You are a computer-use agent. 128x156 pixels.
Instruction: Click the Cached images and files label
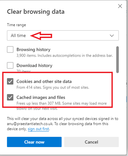41,97
